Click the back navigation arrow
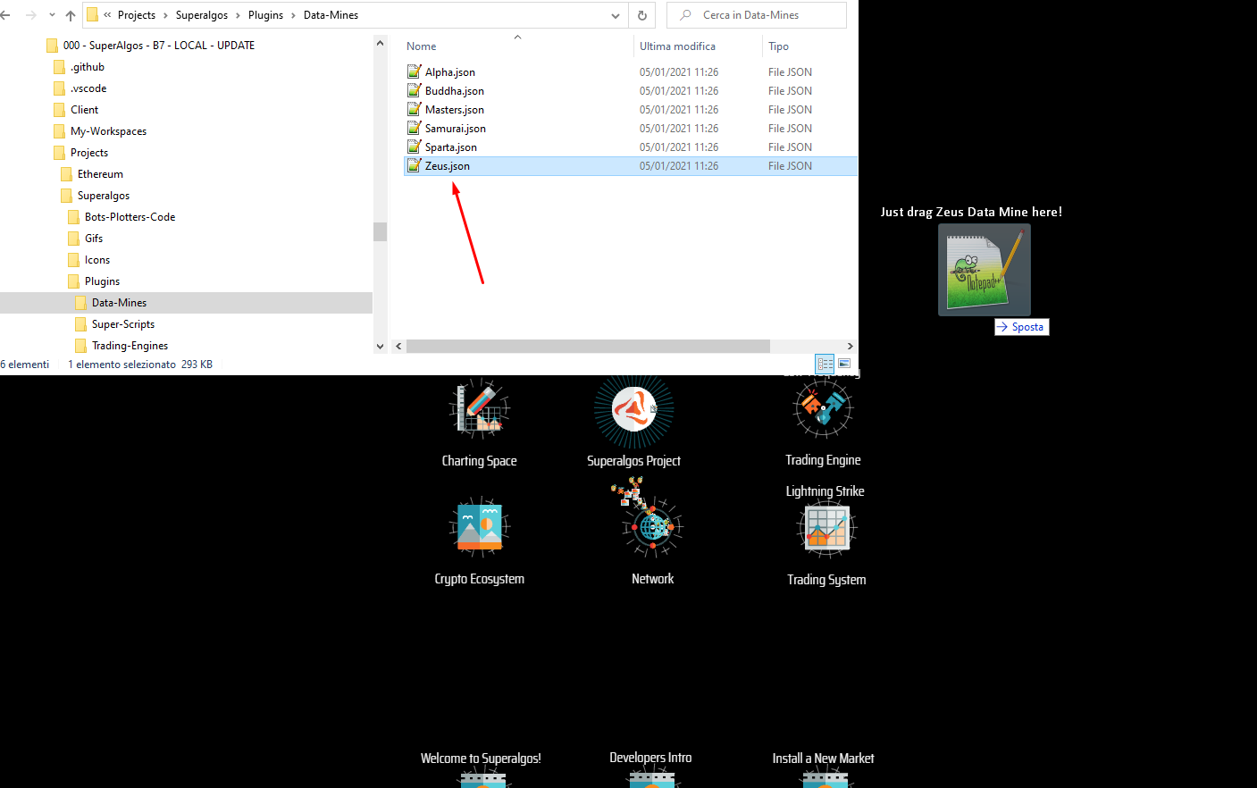 [x=5, y=15]
